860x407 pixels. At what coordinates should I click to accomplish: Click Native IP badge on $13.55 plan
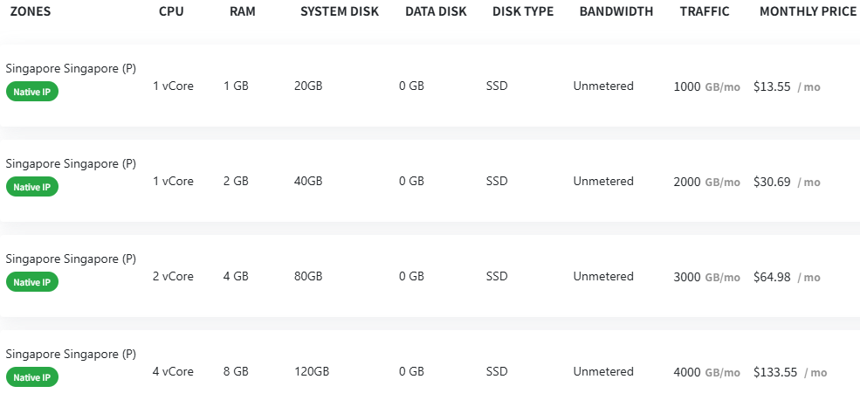point(32,92)
